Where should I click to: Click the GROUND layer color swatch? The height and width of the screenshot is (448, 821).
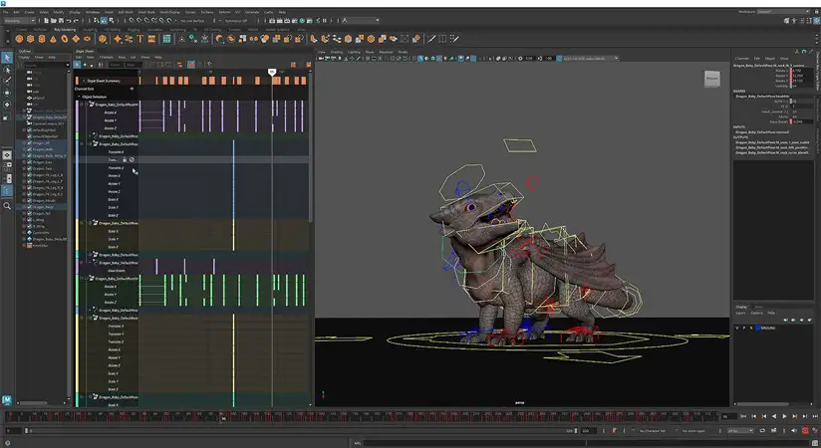coord(757,328)
